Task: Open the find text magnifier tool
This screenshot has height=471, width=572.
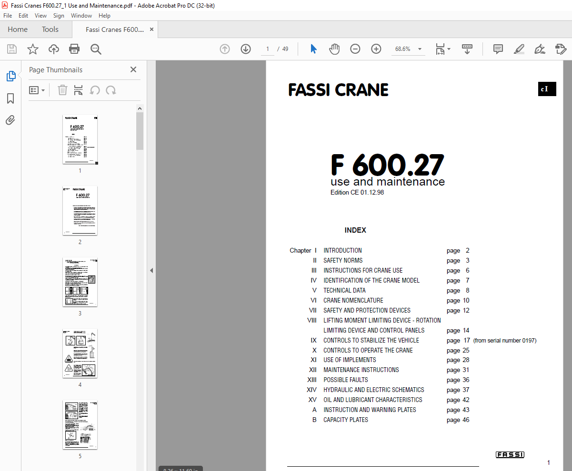Action: tap(96, 49)
